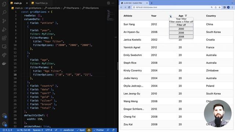This screenshot has height=132, width=235.
Task: Click the UTF-8 encoding indicator
Action: click(x=49, y=130)
